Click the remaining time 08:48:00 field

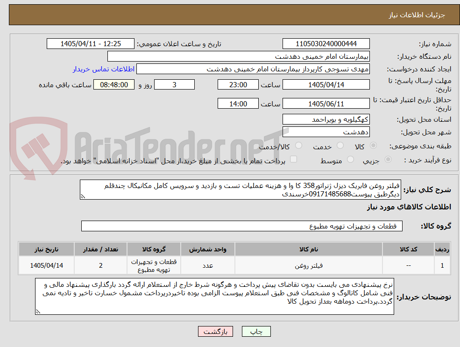click(x=114, y=85)
